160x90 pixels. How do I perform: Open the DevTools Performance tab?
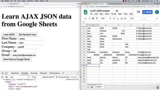[x=54, y=73]
